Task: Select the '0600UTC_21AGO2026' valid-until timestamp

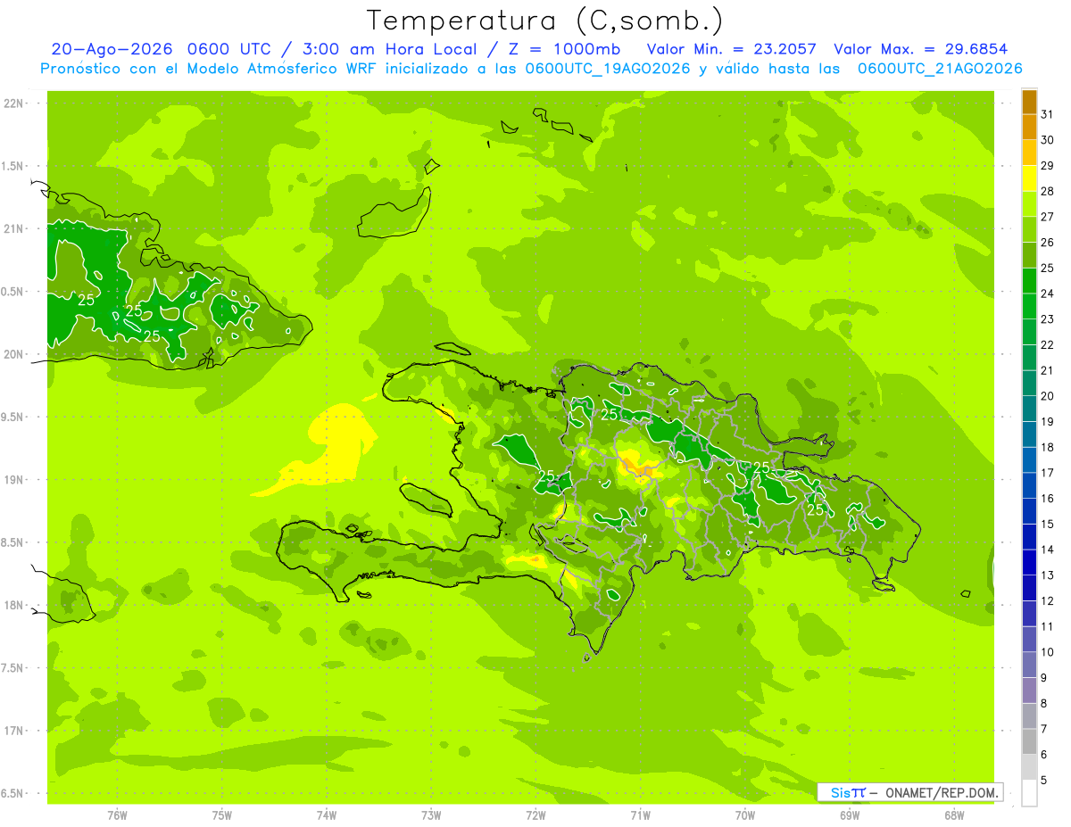Action: 940,68
